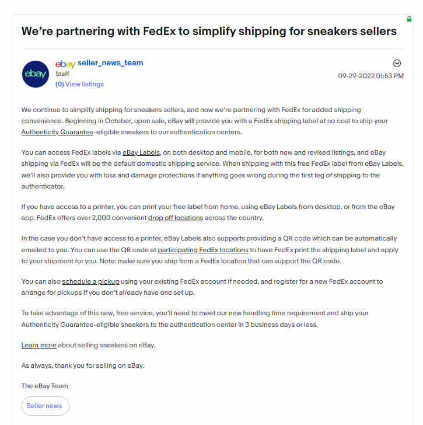Visit the drop off locations link
Image resolution: width=423 pixels, height=425 pixels.
(176, 218)
